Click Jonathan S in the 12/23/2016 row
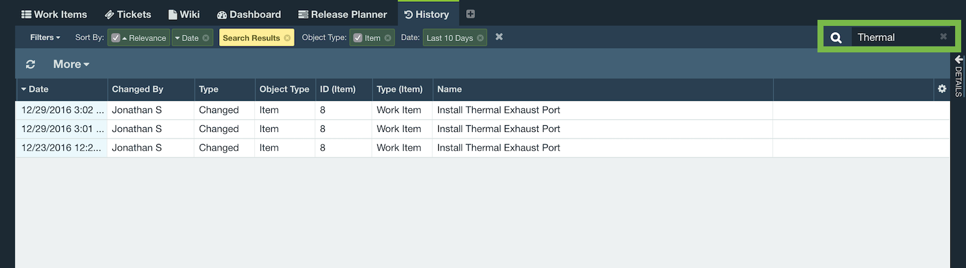 pos(137,148)
